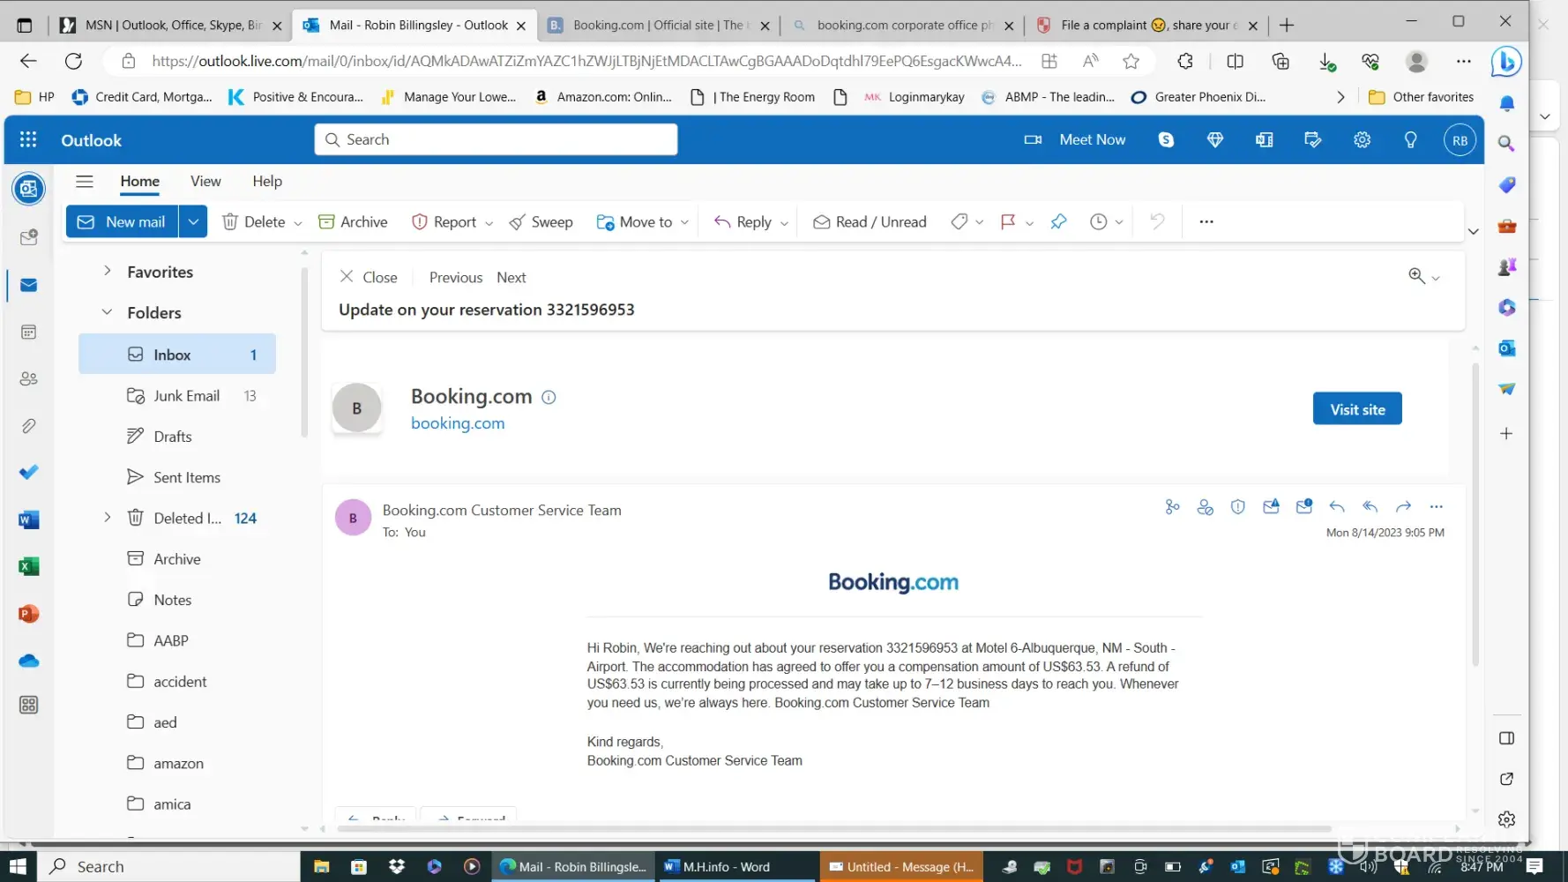Open the New mail dropdown arrow

click(x=193, y=222)
